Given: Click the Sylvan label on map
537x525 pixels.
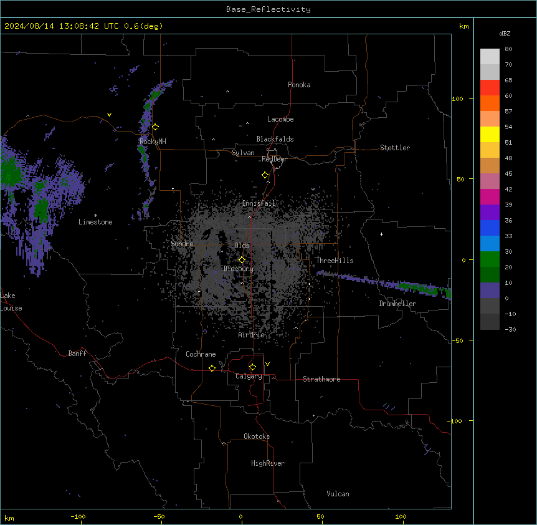Looking at the screenshot, I should coord(243,153).
